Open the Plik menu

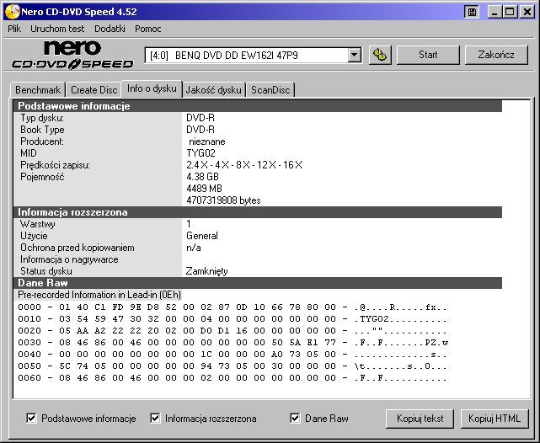click(14, 29)
